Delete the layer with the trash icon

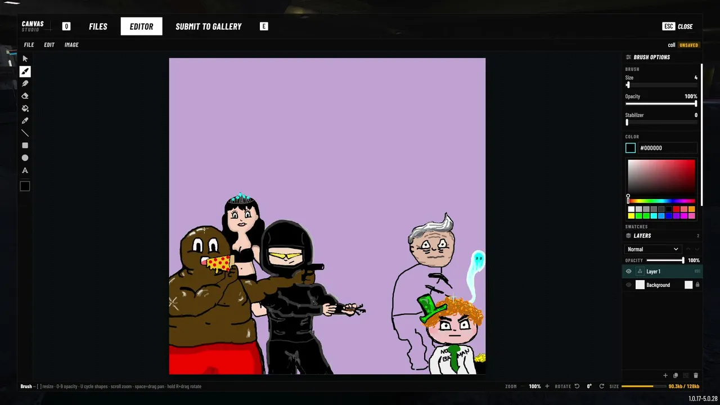696,375
